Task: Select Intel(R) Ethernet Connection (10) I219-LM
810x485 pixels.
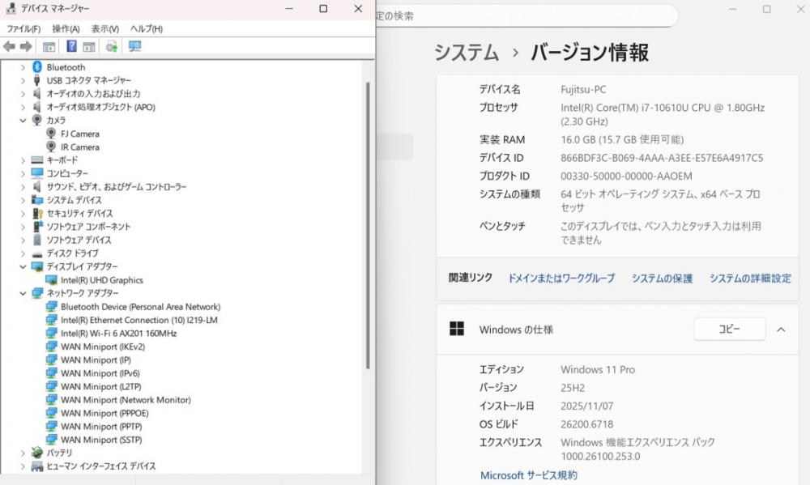Action: click(139, 321)
